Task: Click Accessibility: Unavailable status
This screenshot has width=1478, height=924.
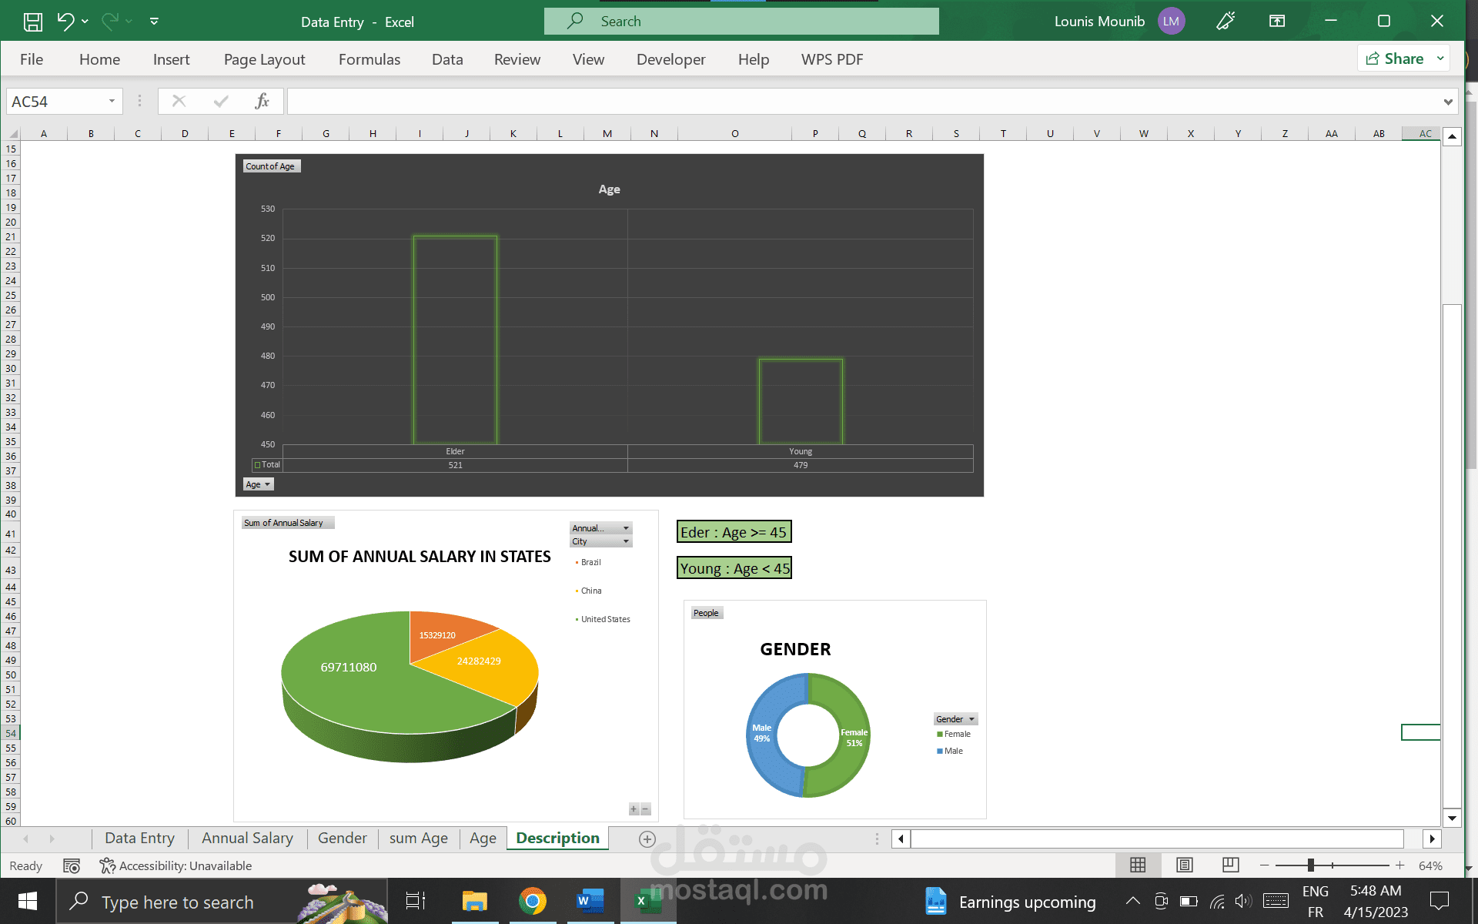Action: tap(176, 866)
